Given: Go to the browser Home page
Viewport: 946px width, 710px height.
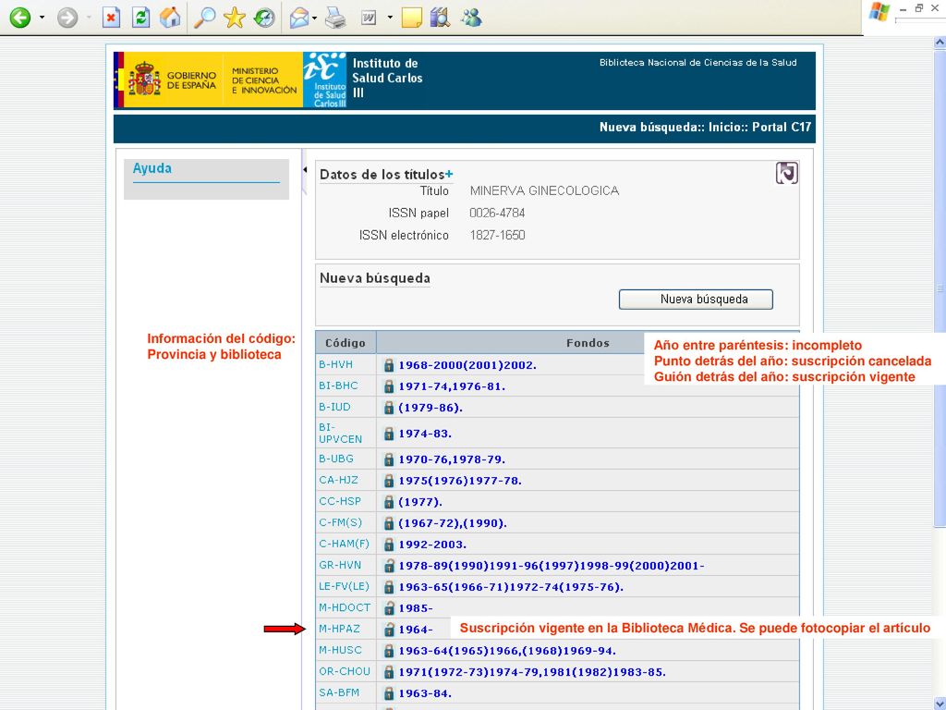Looking at the screenshot, I should pos(170,18).
